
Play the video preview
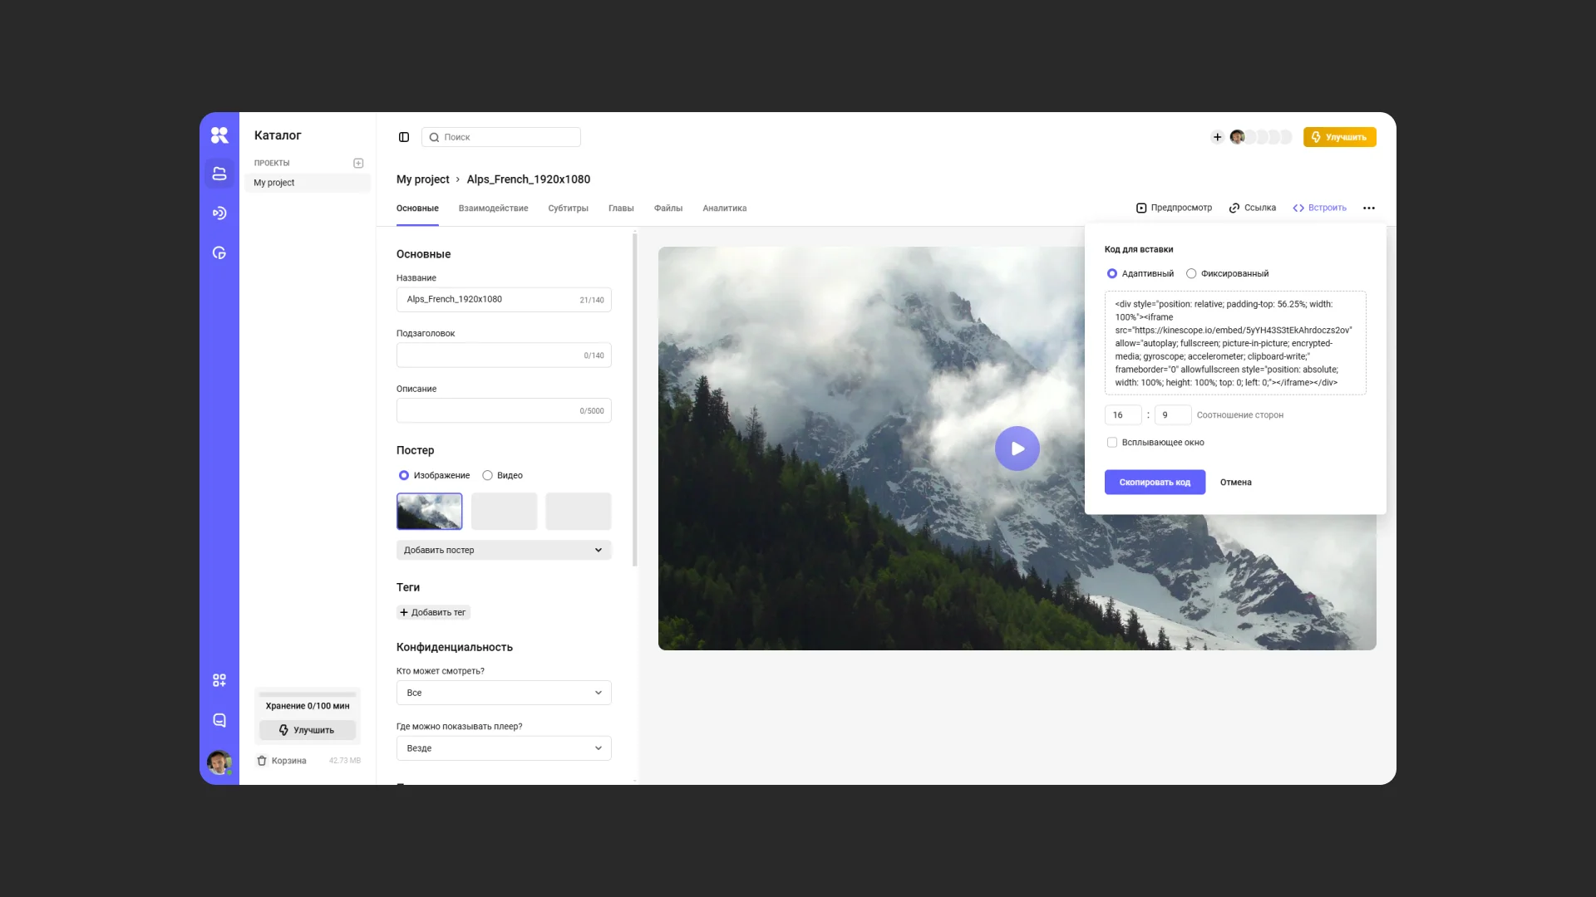1017,448
